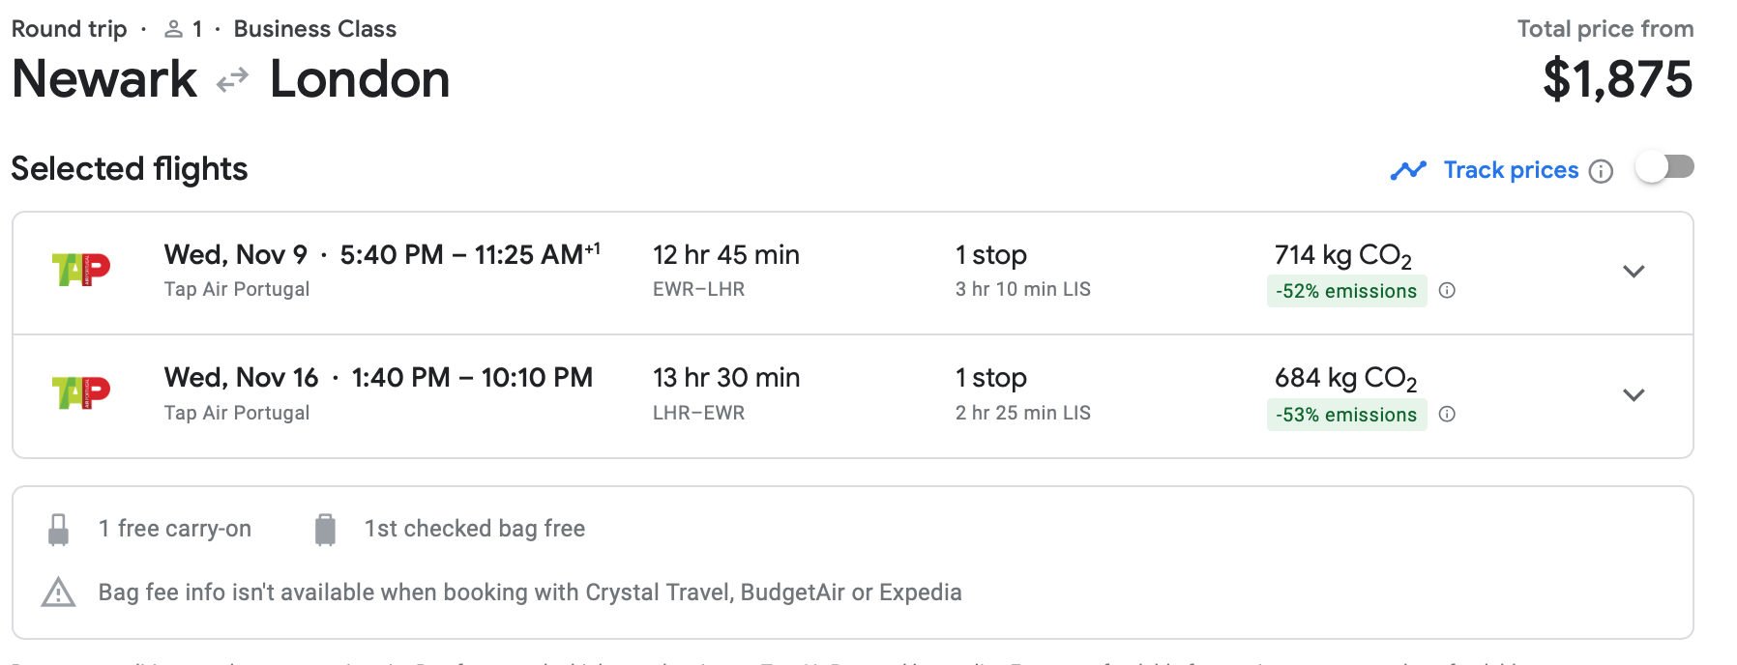Click the carry-on luggage icon
The height and width of the screenshot is (665, 1737).
tap(59, 530)
